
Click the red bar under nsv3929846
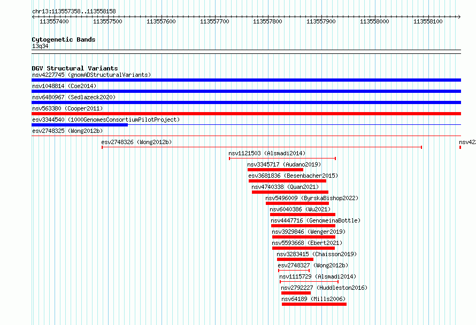[x=304, y=237]
